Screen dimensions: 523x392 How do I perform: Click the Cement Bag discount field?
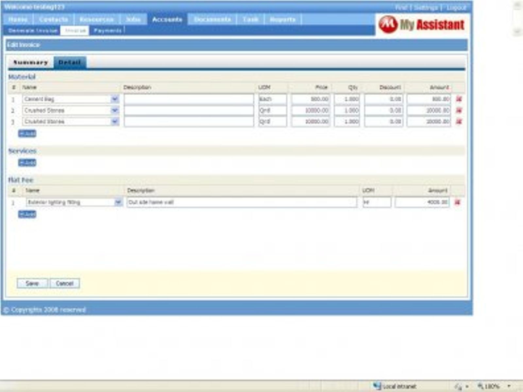click(384, 99)
